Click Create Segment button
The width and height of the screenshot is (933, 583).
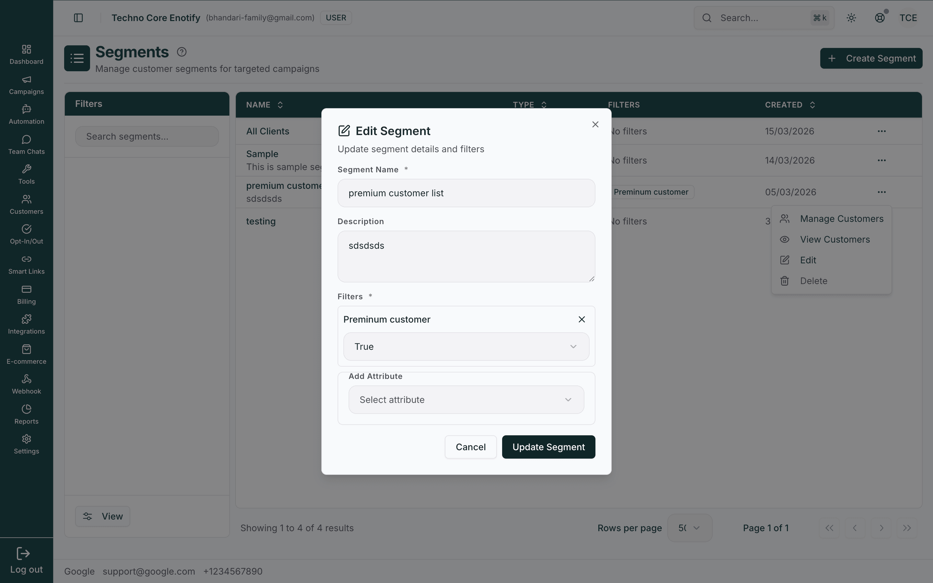[871, 58]
